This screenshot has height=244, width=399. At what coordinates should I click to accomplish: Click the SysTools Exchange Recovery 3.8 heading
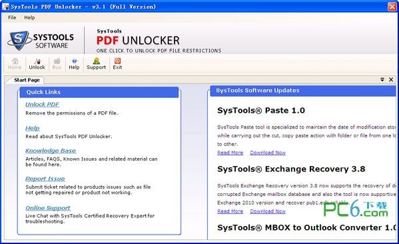(x=291, y=169)
